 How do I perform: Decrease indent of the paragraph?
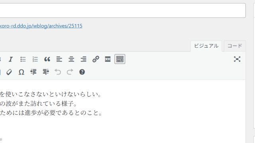(33, 72)
